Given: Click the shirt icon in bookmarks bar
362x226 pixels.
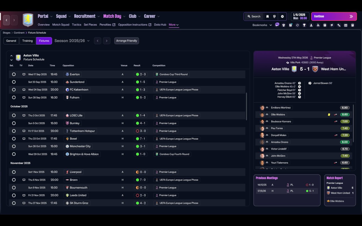Looking at the screenshot, I should (x=284, y=25).
